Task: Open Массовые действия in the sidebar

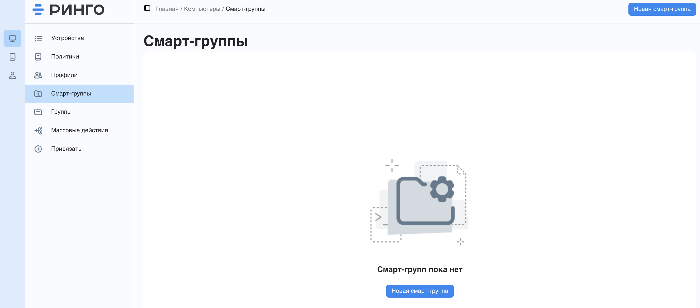Action: coord(80,130)
